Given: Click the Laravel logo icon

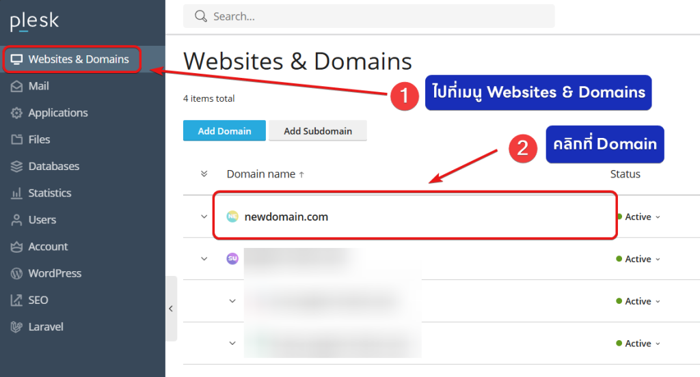Looking at the screenshot, I should pos(16,326).
